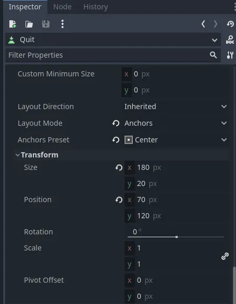Open the Anchors Preset Center dropdown
The width and height of the screenshot is (236, 304).
click(176, 140)
